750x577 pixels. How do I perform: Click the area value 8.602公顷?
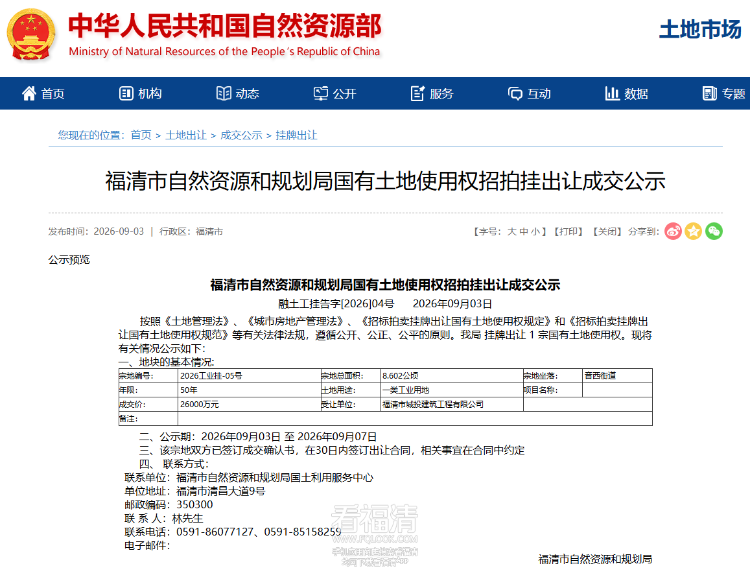point(401,376)
